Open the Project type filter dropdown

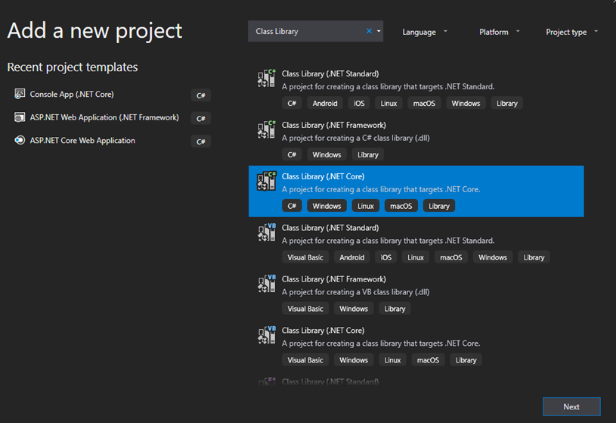click(571, 32)
